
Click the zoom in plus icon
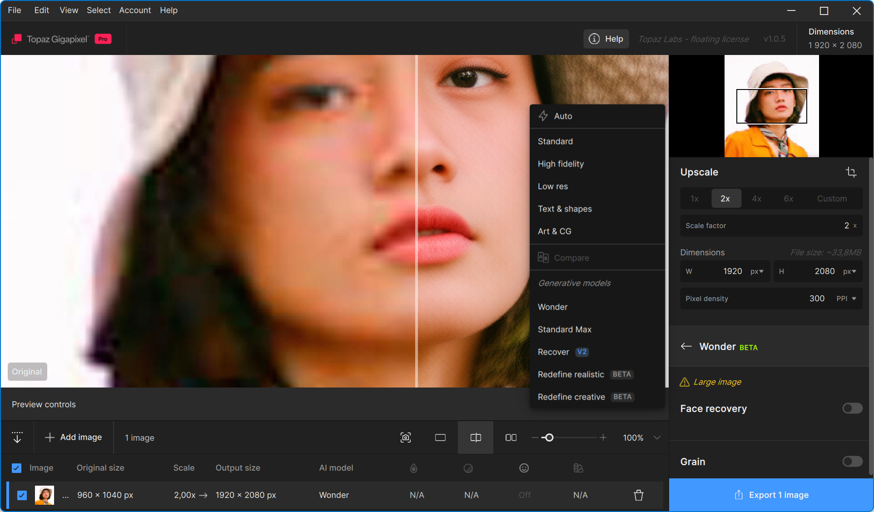click(603, 437)
